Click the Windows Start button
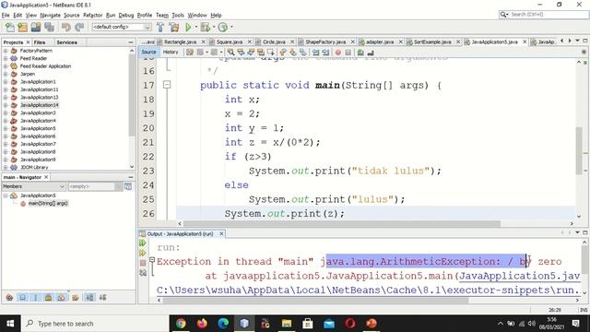 (10, 324)
